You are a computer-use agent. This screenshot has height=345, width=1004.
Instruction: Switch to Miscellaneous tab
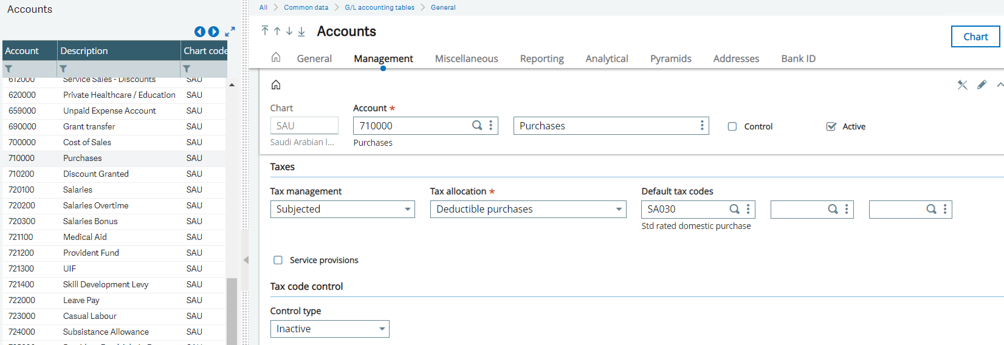466,58
